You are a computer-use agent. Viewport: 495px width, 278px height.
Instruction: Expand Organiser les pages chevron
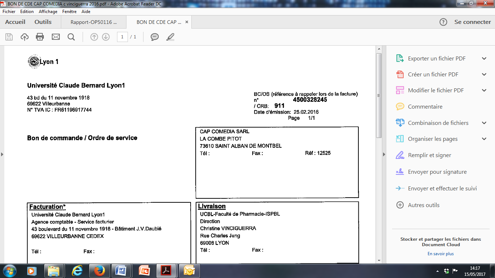point(484,139)
